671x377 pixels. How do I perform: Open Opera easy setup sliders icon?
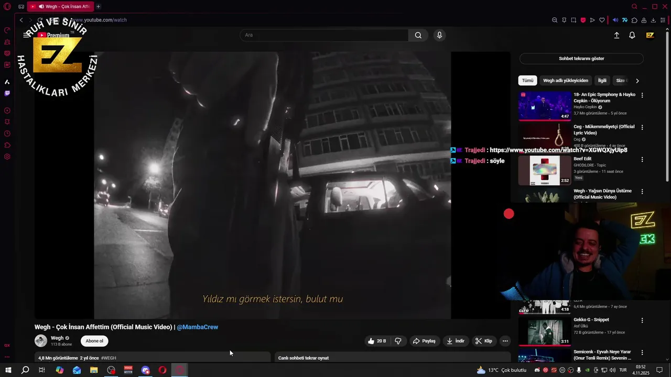pyautogui.click(x=663, y=20)
